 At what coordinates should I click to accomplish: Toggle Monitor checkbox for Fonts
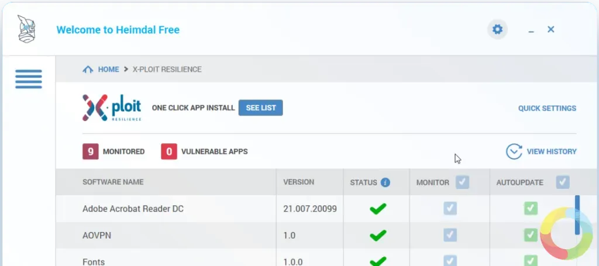click(450, 260)
